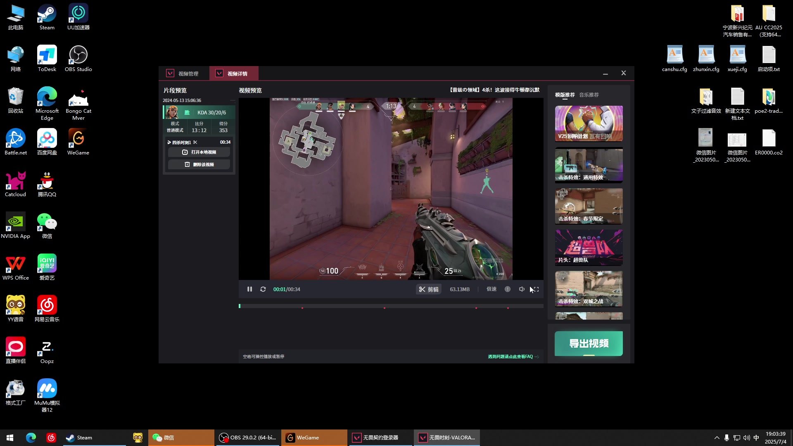The height and width of the screenshot is (446, 793).
Task: Toggle the 中 input method indicator
Action: [x=756, y=438]
